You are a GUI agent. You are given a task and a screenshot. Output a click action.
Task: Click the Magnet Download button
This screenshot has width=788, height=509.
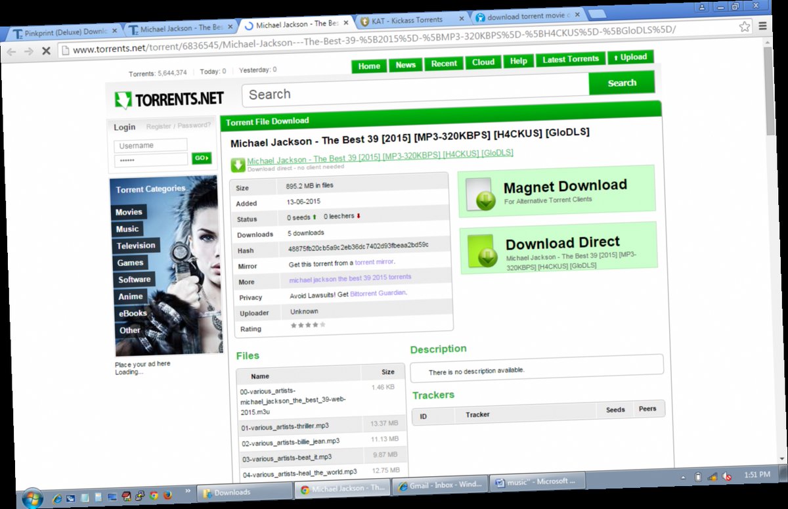[557, 190]
